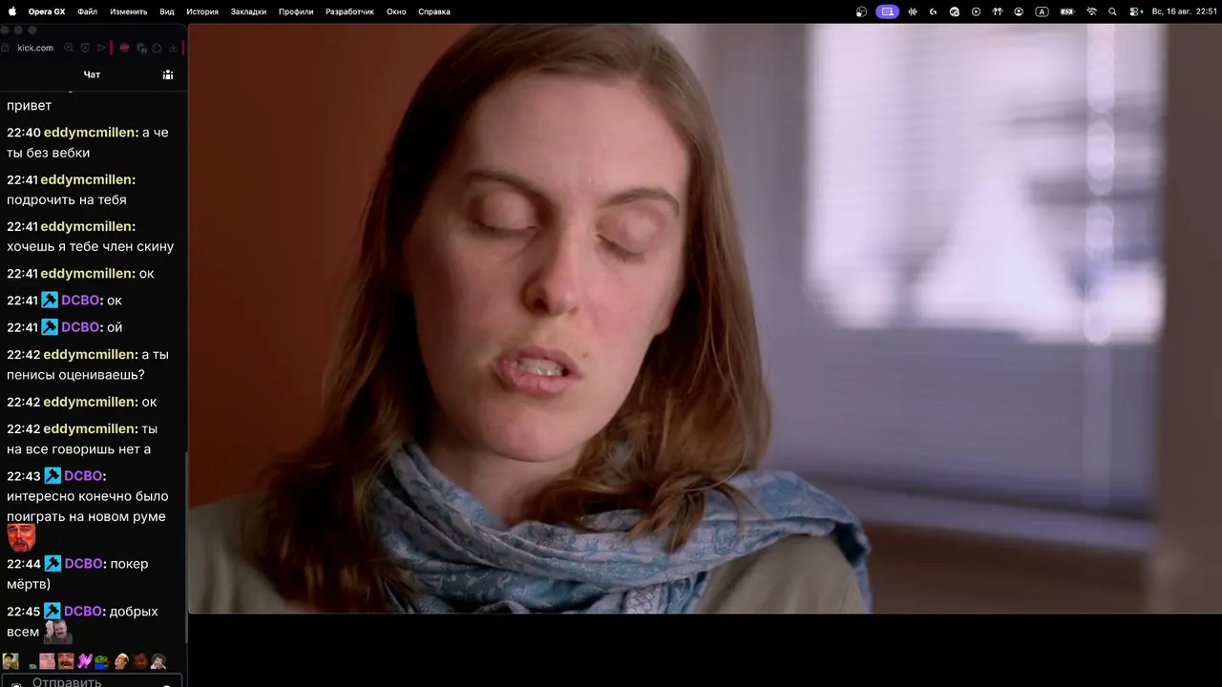Click the red-faced emote in 22:43 message
Viewport: 1222px width, 687px height.
(21, 537)
